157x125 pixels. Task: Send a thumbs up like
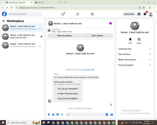pyautogui.click(x=112, y=115)
